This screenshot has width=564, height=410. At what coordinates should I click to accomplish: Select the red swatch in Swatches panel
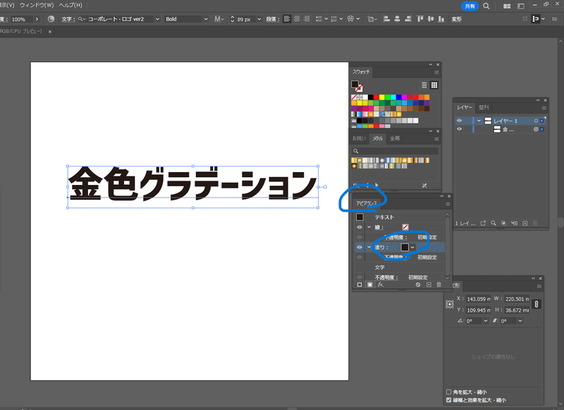point(376,97)
